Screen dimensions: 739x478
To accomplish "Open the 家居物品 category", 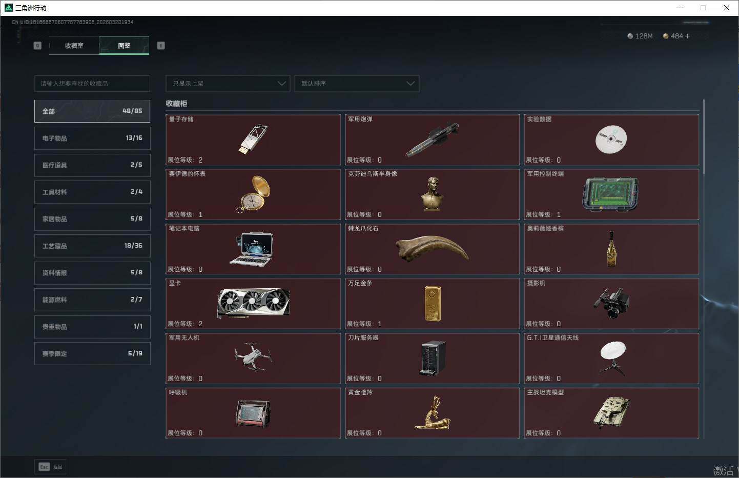I will pyautogui.click(x=92, y=219).
